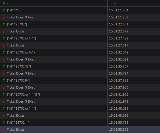
Task: Click green arrow beside {"id":"95702 or %"}
Action: tap(4, 52)
